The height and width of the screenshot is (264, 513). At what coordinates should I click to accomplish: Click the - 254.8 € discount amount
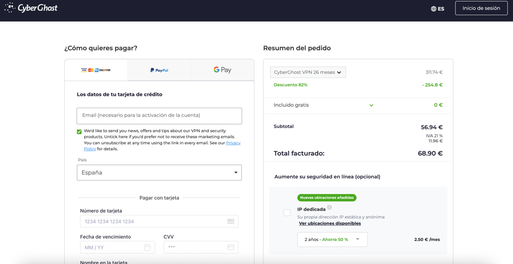432,85
